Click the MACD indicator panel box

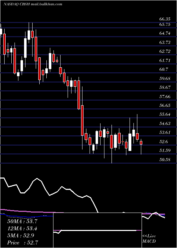click(97, 230)
